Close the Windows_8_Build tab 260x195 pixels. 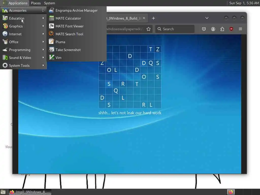(144, 18)
